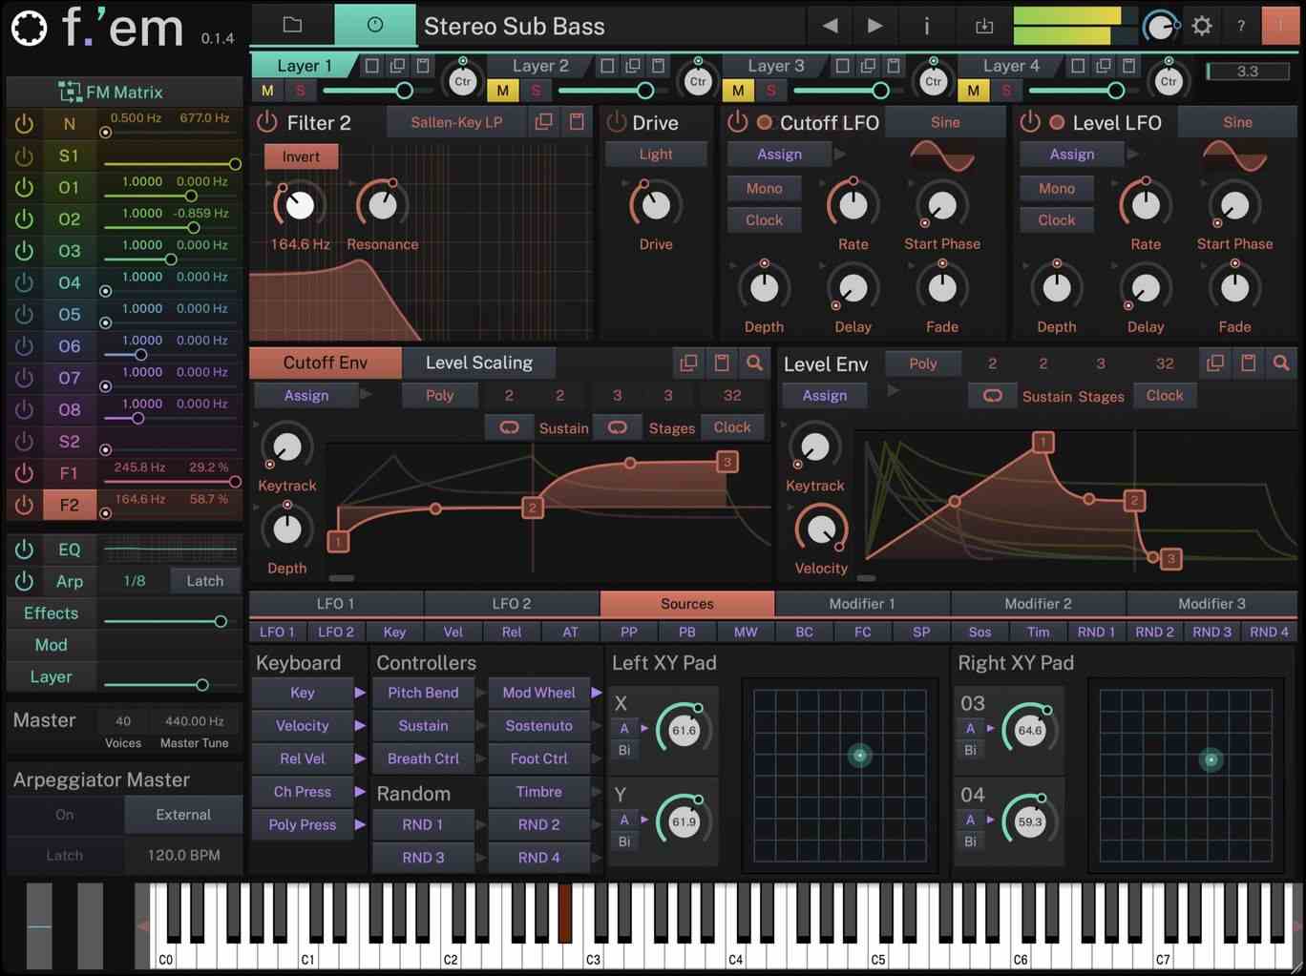This screenshot has height=976, width=1306.
Task: Switch to the Level Scaling tab
Action: pos(479,363)
